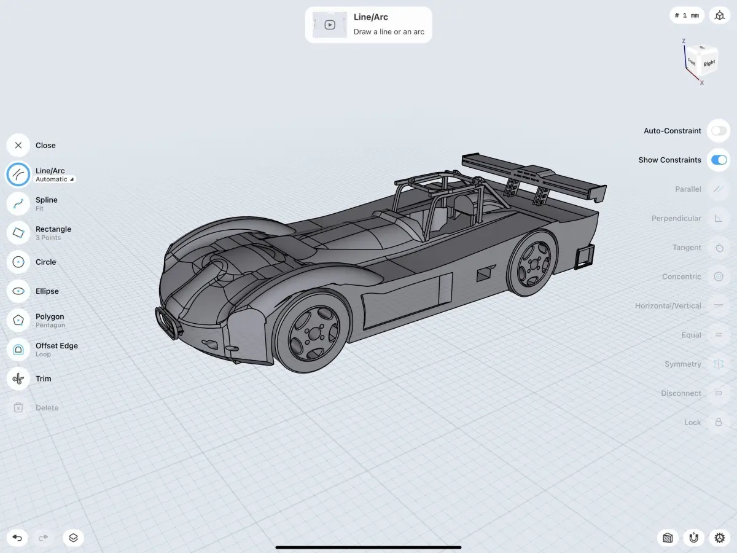Turn off the Show Constraints switch
Image resolution: width=737 pixels, height=553 pixels.
click(719, 160)
